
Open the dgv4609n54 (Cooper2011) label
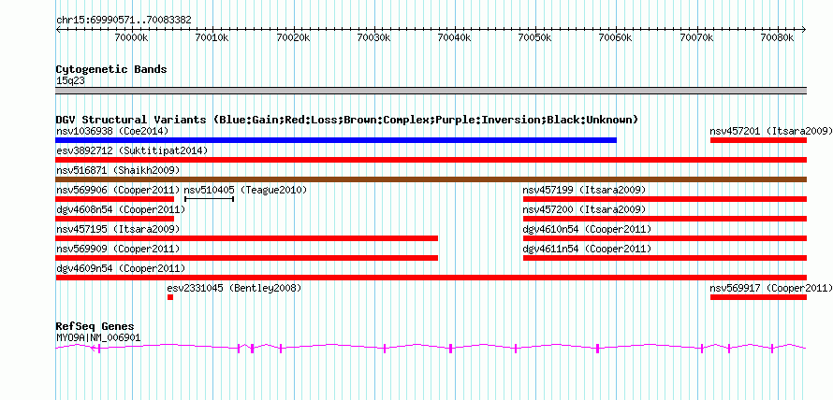121,268
